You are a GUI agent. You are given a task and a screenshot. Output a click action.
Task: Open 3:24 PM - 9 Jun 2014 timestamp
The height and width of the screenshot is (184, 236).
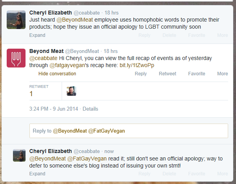[54, 109]
